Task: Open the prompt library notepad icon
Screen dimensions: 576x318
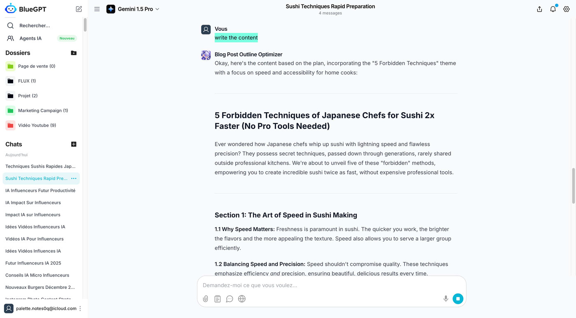Action: [x=218, y=299]
